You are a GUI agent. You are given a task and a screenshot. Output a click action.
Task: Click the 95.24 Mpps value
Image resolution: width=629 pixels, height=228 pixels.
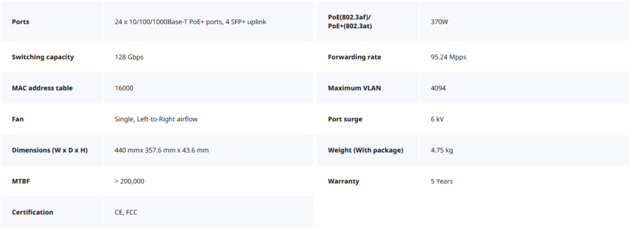448,57
